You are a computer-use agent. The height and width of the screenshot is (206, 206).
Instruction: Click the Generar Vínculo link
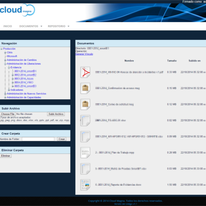click(x=84, y=54)
